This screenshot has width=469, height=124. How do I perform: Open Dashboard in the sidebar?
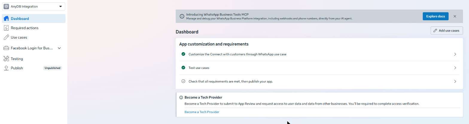coord(33,18)
